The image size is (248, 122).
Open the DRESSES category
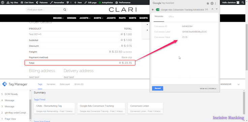71,18
